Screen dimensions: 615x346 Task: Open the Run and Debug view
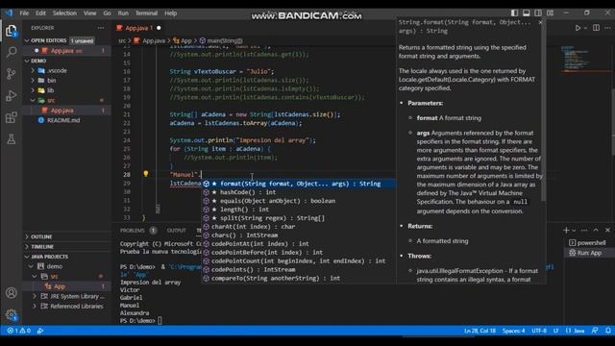[11, 96]
